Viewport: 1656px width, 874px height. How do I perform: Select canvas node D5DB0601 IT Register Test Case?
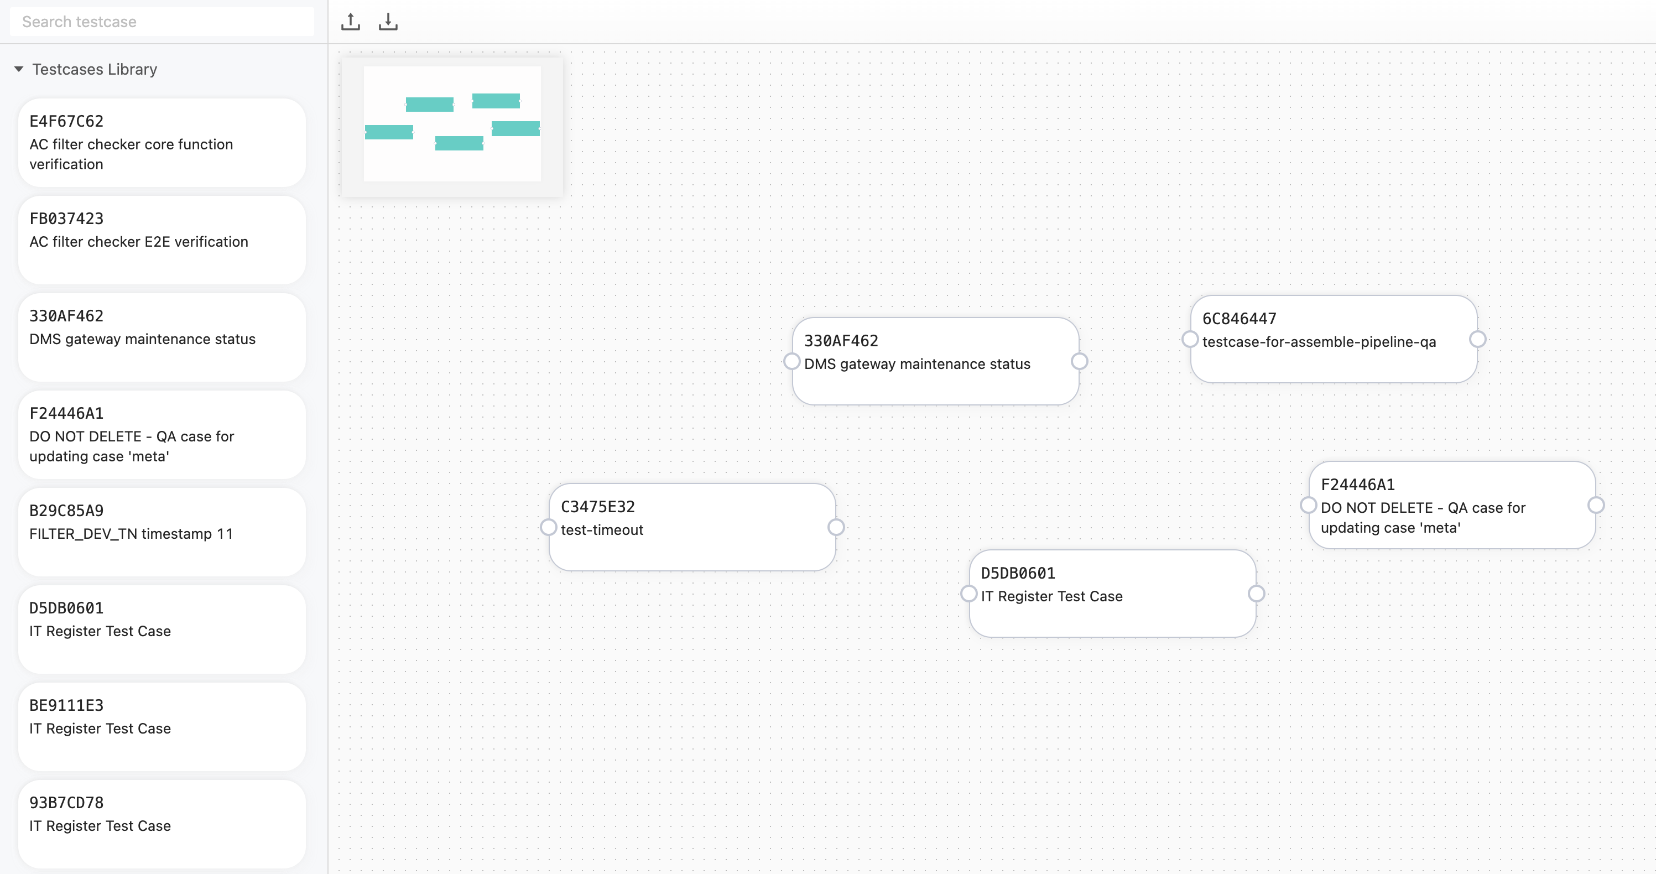[x=1113, y=594]
